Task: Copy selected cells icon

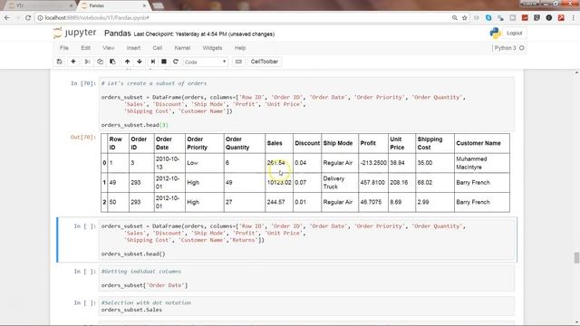Action: point(100,62)
